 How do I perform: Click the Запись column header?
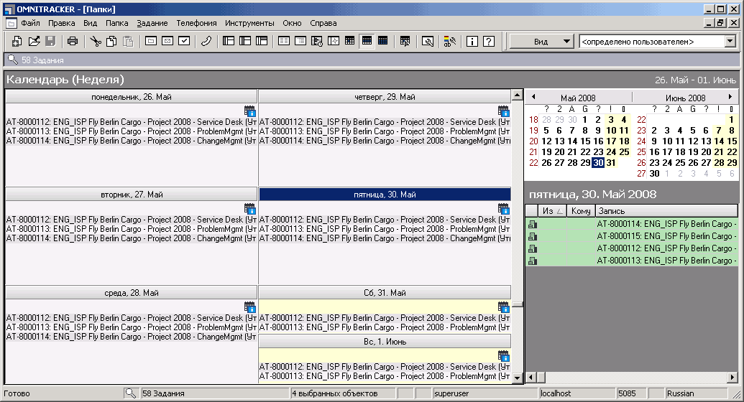coord(666,211)
